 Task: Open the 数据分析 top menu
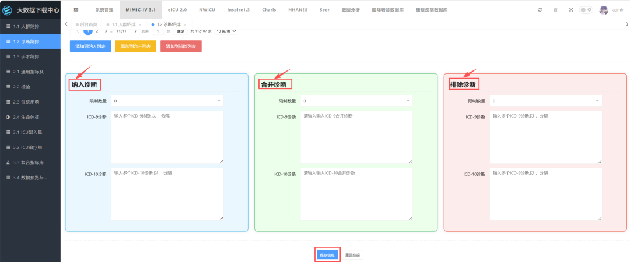coord(351,10)
